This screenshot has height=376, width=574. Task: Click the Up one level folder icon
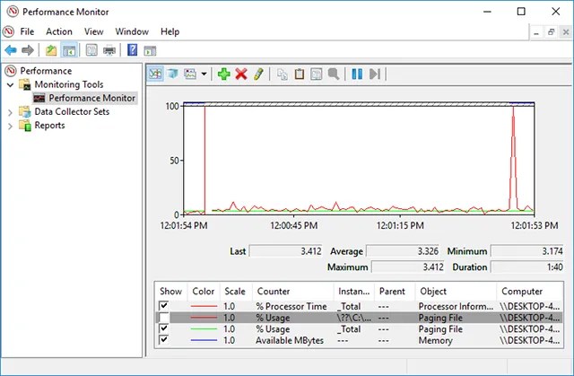(x=51, y=49)
